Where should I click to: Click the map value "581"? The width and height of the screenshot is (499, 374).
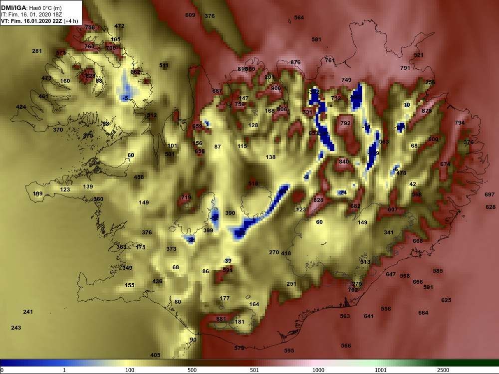(316, 39)
